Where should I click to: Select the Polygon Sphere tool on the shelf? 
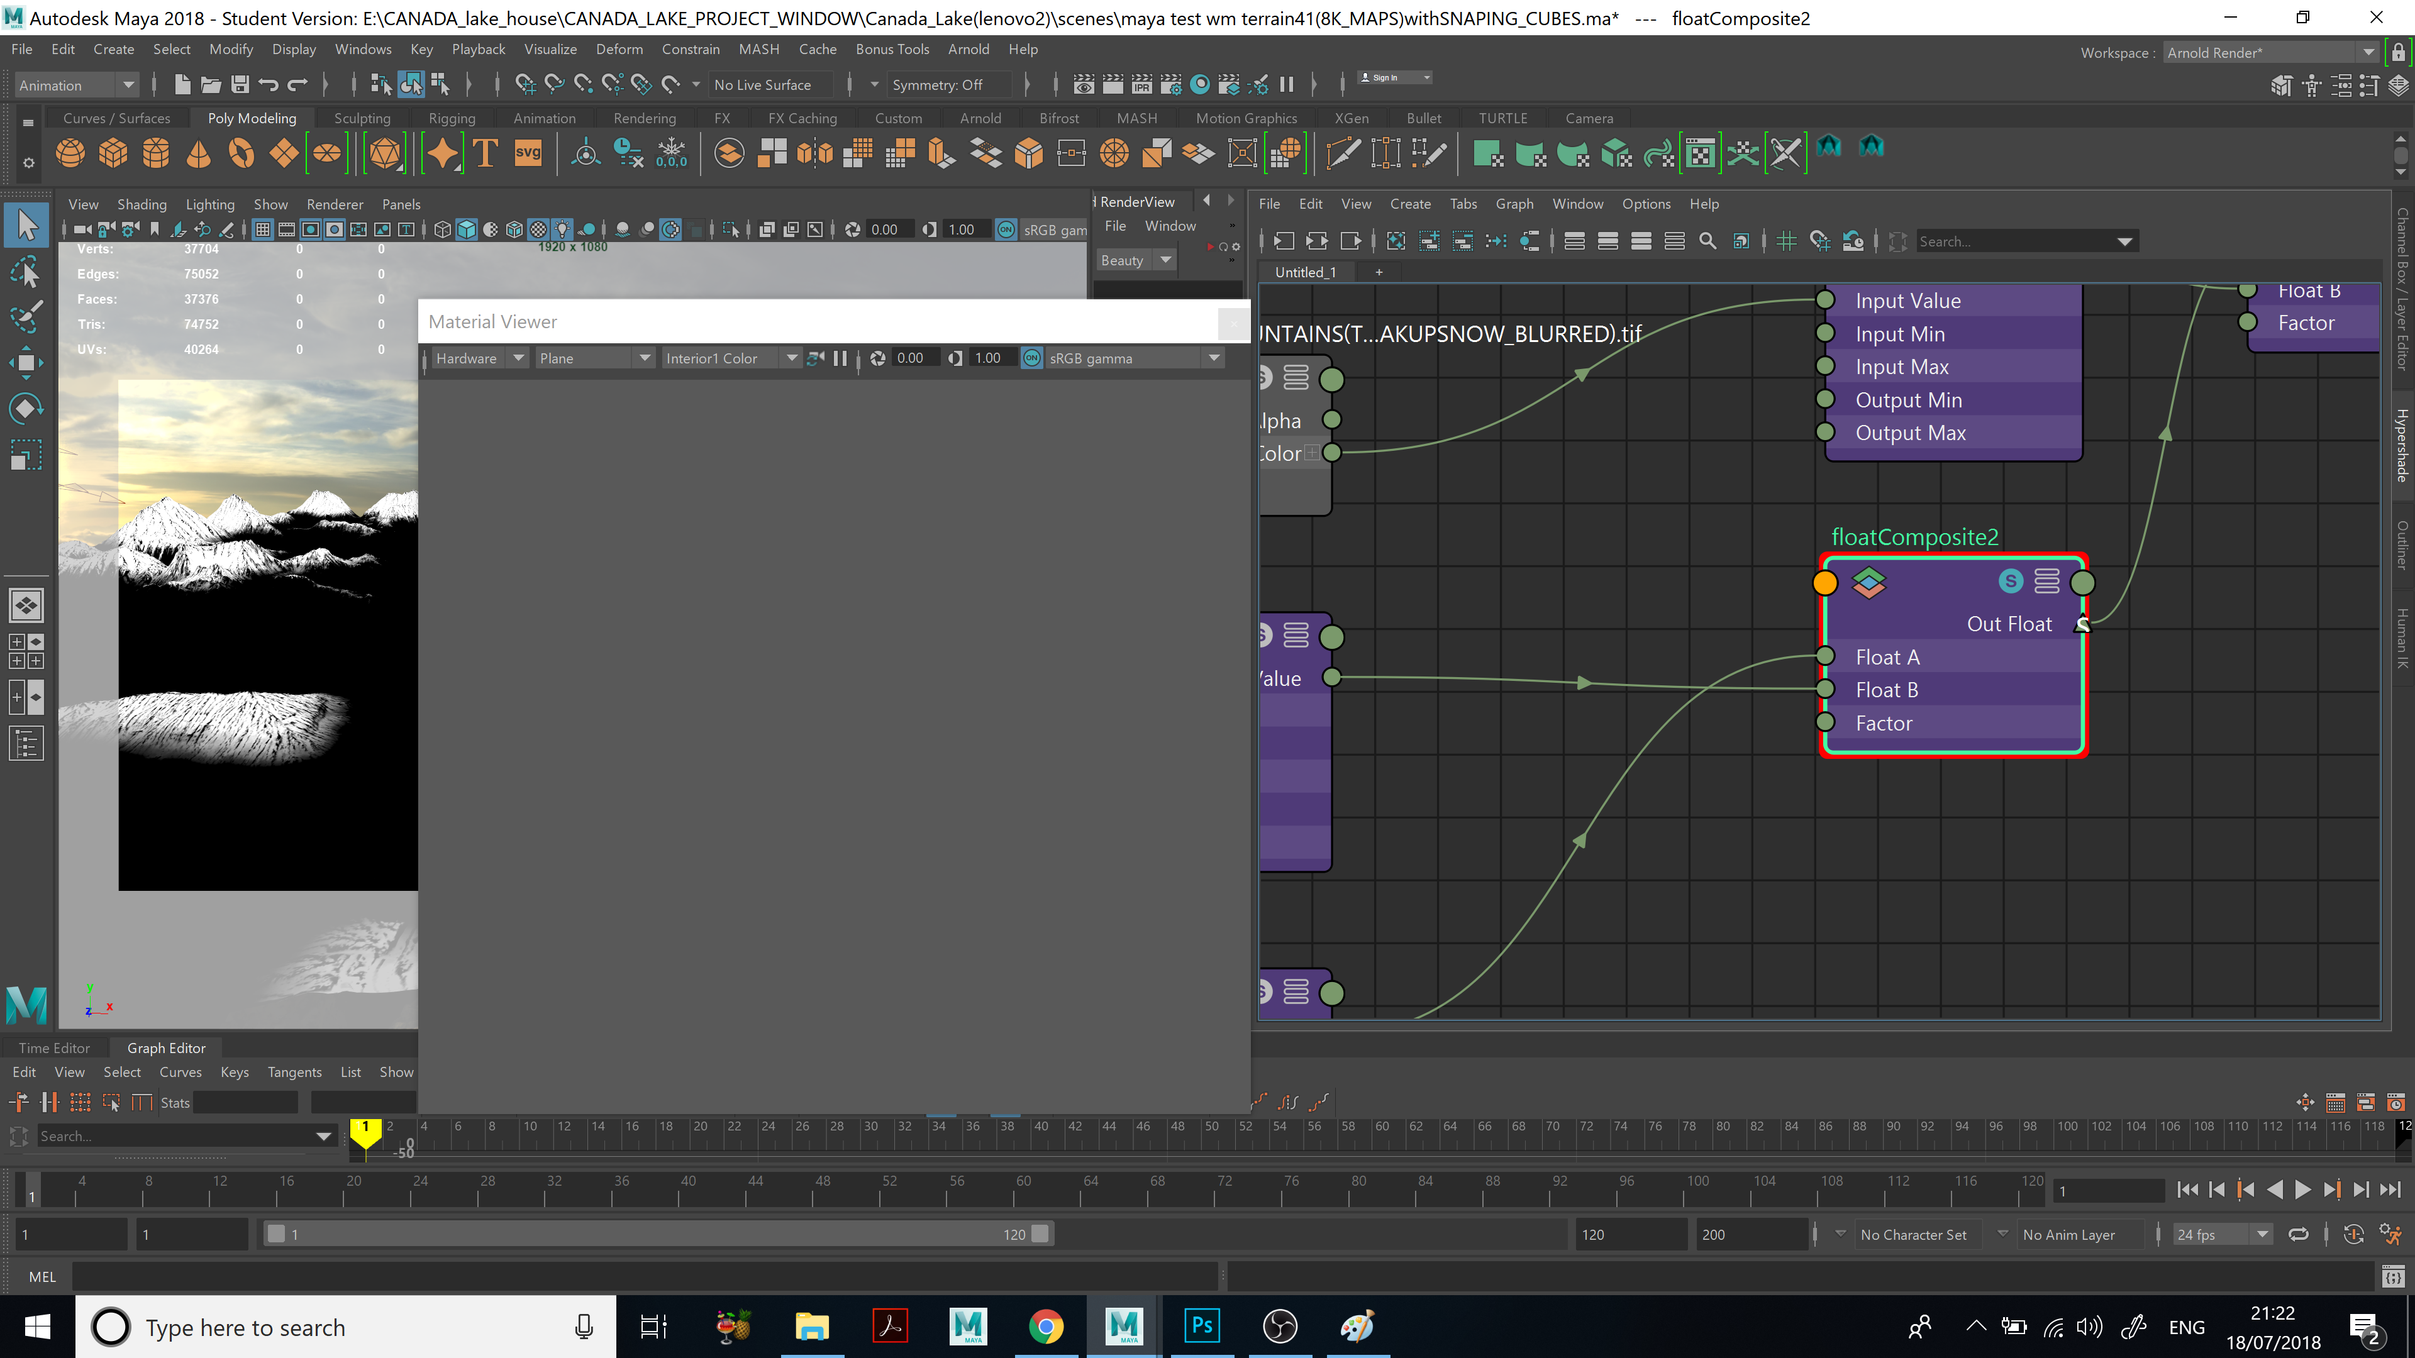point(70,153)
